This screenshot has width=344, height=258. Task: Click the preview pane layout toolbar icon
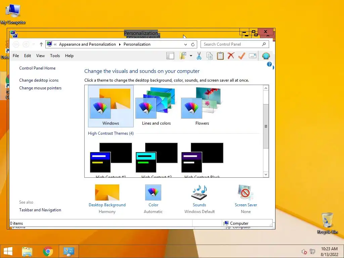tap(170, 56)
